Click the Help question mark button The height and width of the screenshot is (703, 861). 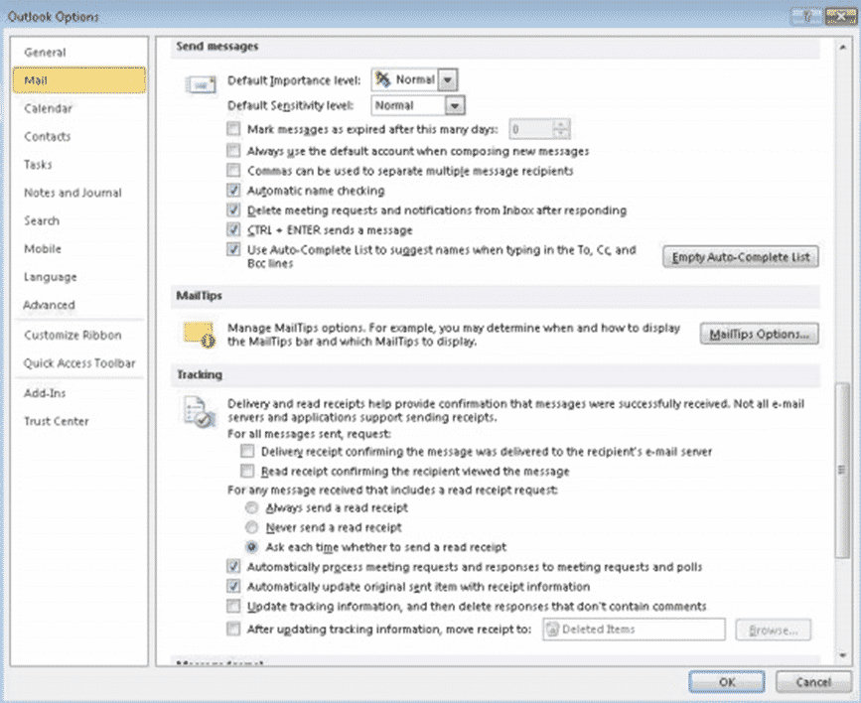coord(807,17)
